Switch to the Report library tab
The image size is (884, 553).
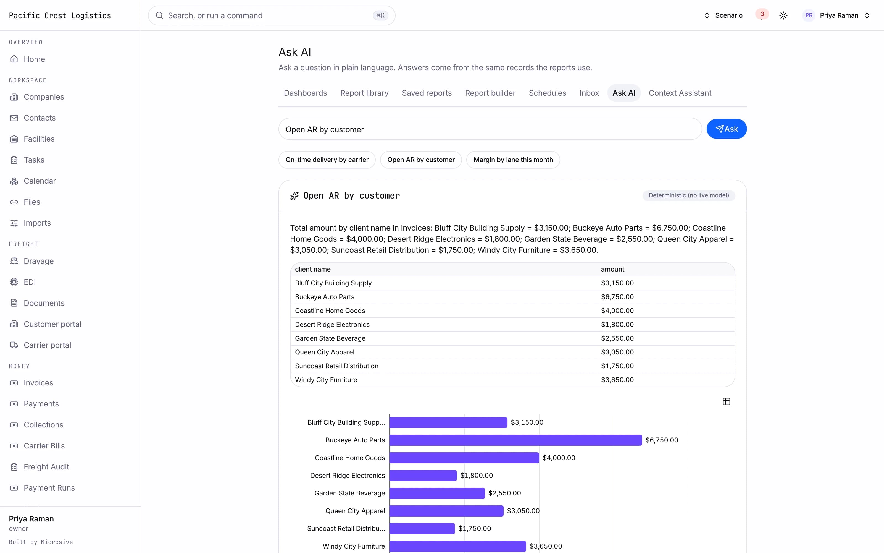point(364,93)
